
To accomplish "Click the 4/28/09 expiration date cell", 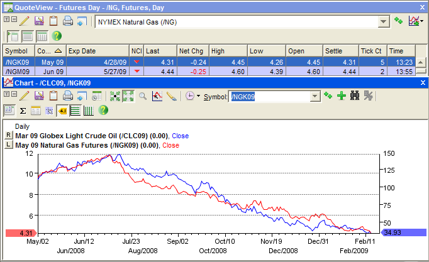I will [97, 62].
